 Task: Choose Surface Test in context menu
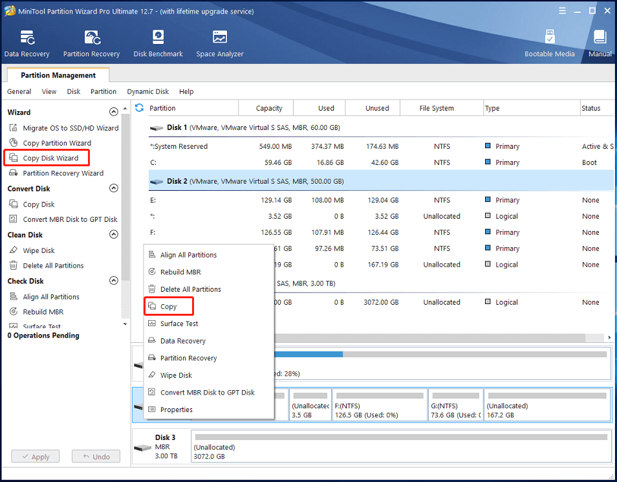click(208, 323)
